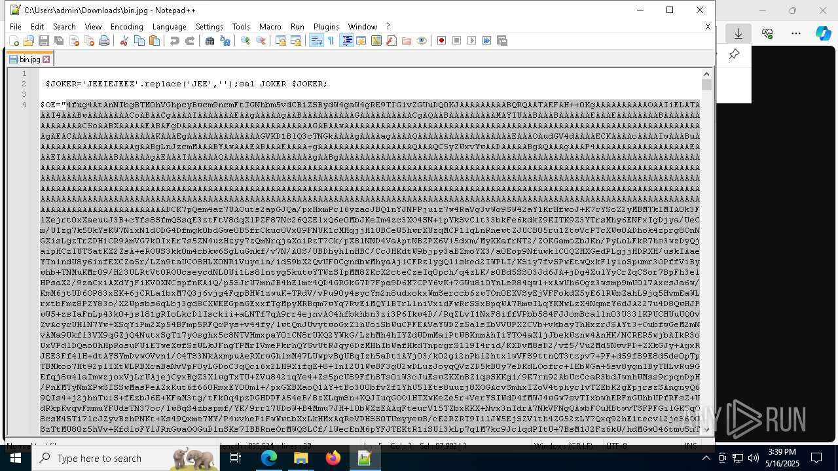Toggle the indent guide icon
Screen dimensions: 838x471
pos(346,41)
